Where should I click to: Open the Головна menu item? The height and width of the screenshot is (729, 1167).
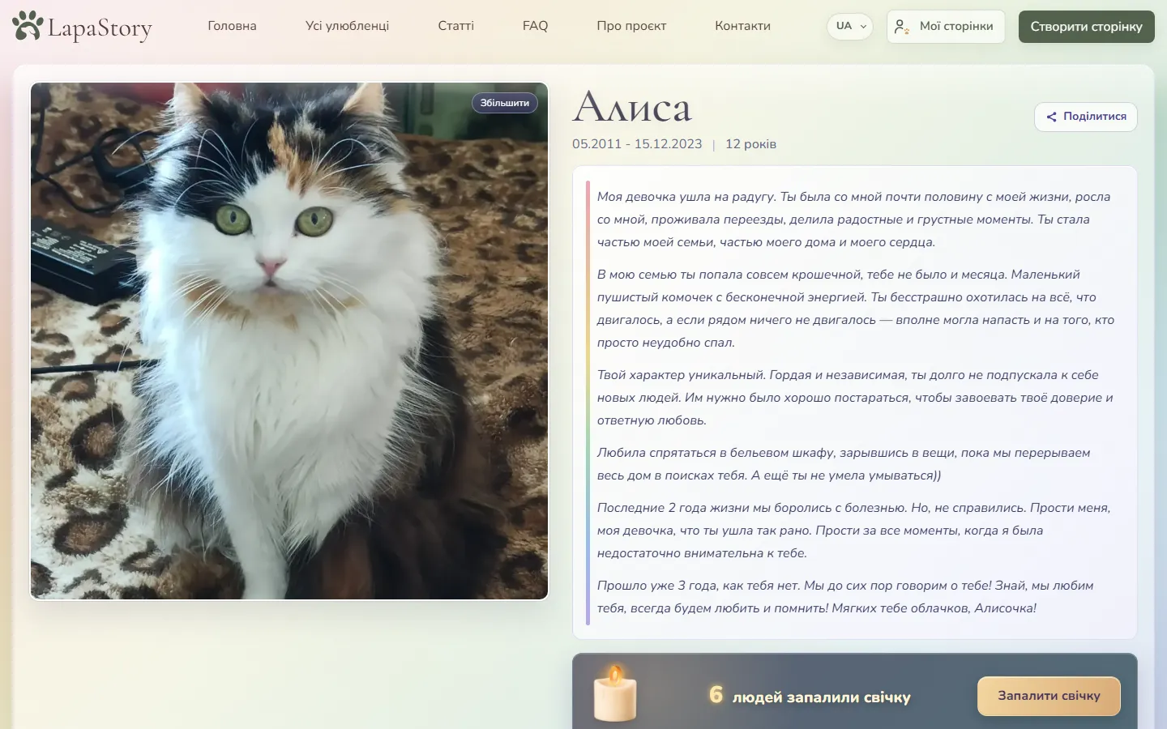[x=232, y=26]
